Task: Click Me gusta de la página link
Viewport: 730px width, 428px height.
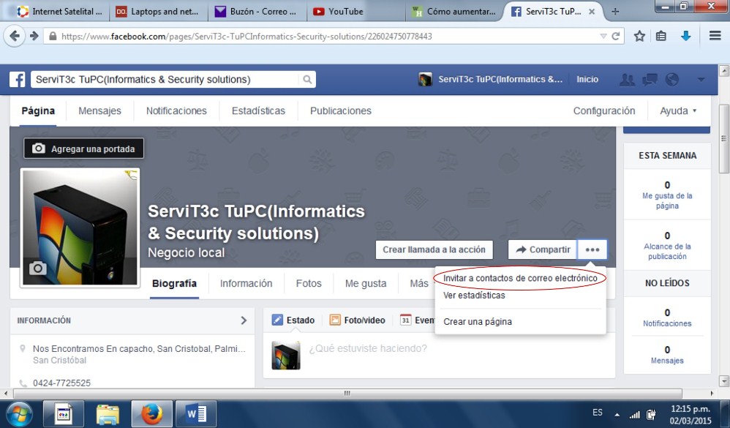Action: 667,200
